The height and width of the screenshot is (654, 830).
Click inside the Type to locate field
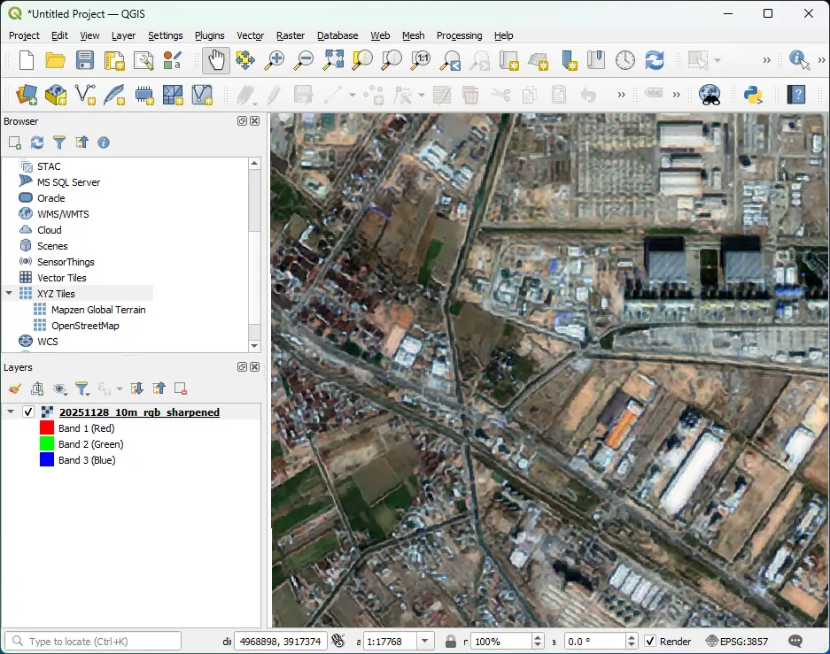click(93, 640)
